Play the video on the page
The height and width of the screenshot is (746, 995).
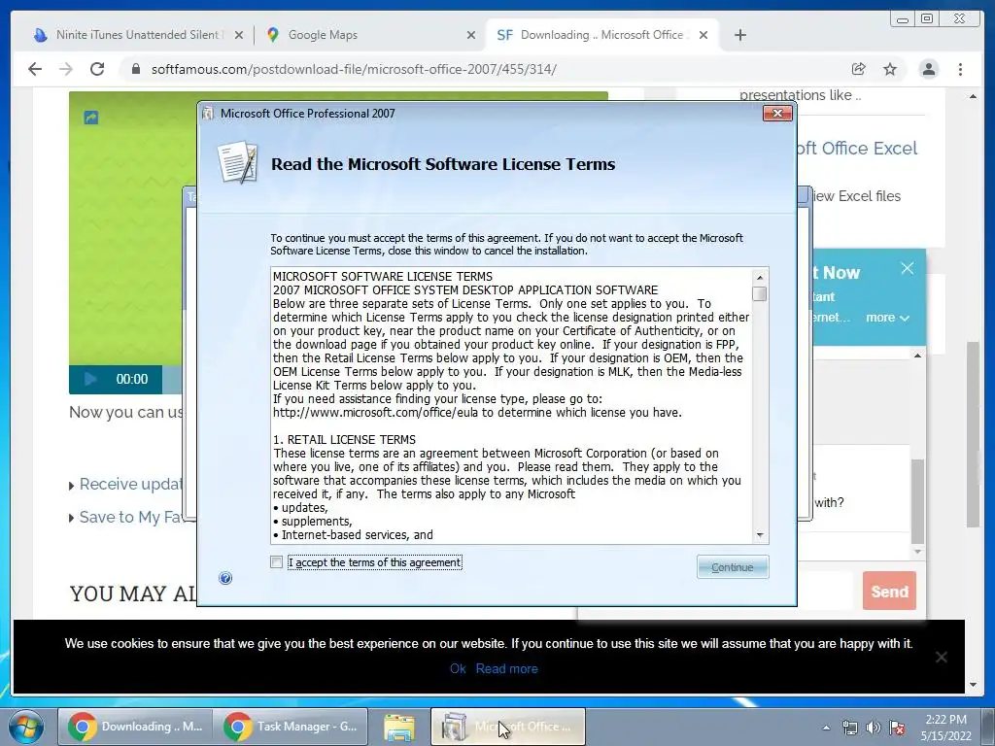coord(90,379)
